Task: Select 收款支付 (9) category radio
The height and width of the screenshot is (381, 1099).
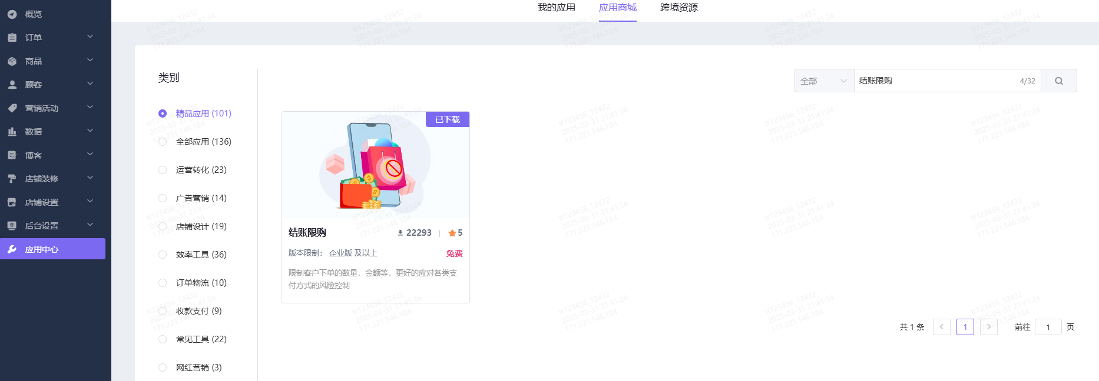Action: tap(163, 311)
